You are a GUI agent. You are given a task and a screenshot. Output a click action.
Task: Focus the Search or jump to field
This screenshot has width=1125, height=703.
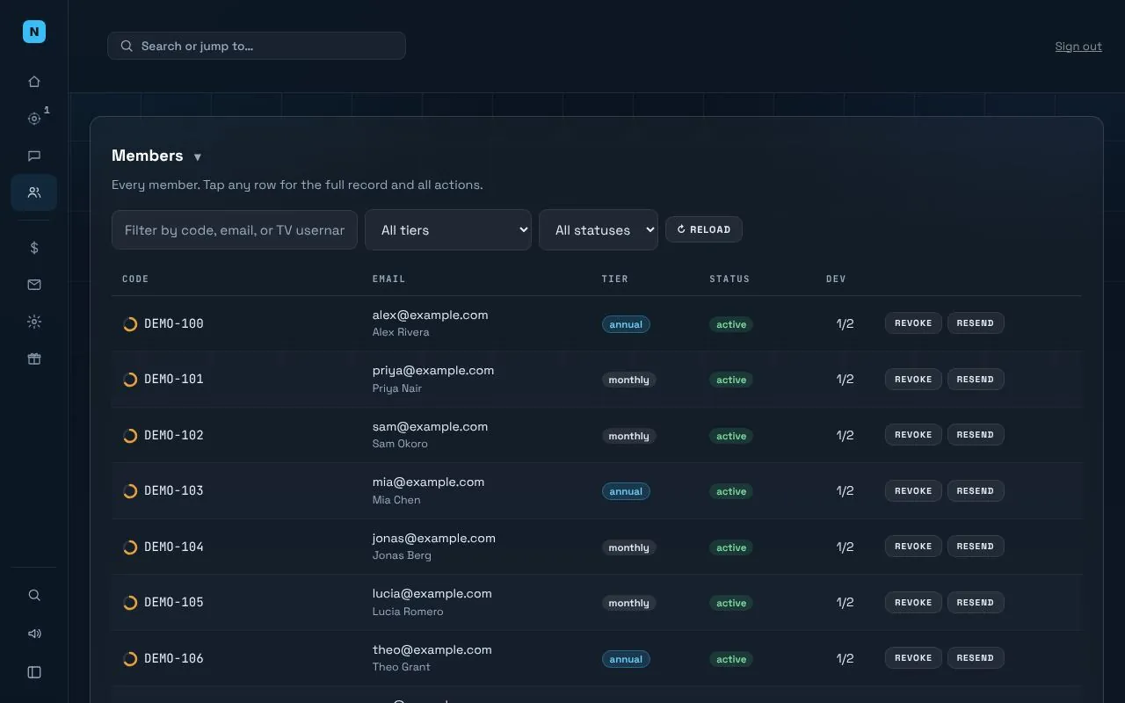point(257,46)
